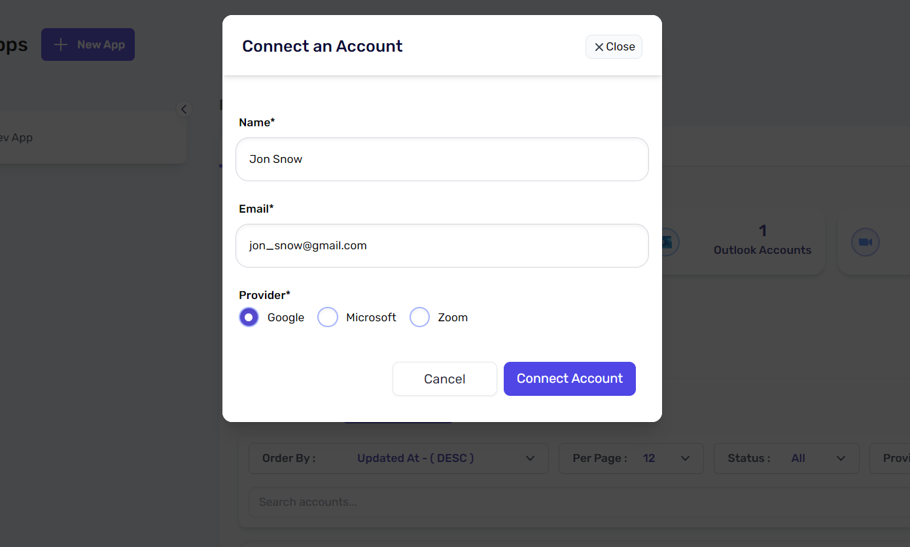Open the Order By dropdown
The width and height of the screenshot is (910, 547).
coord(398,458)
